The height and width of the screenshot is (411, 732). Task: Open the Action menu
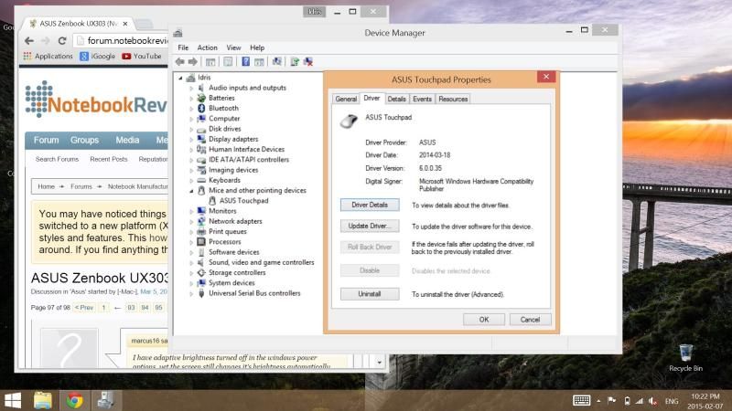point(207,47)
